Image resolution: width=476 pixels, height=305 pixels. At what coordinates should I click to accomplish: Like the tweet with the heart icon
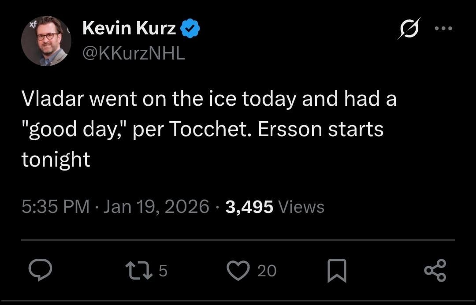click(238, 271)
